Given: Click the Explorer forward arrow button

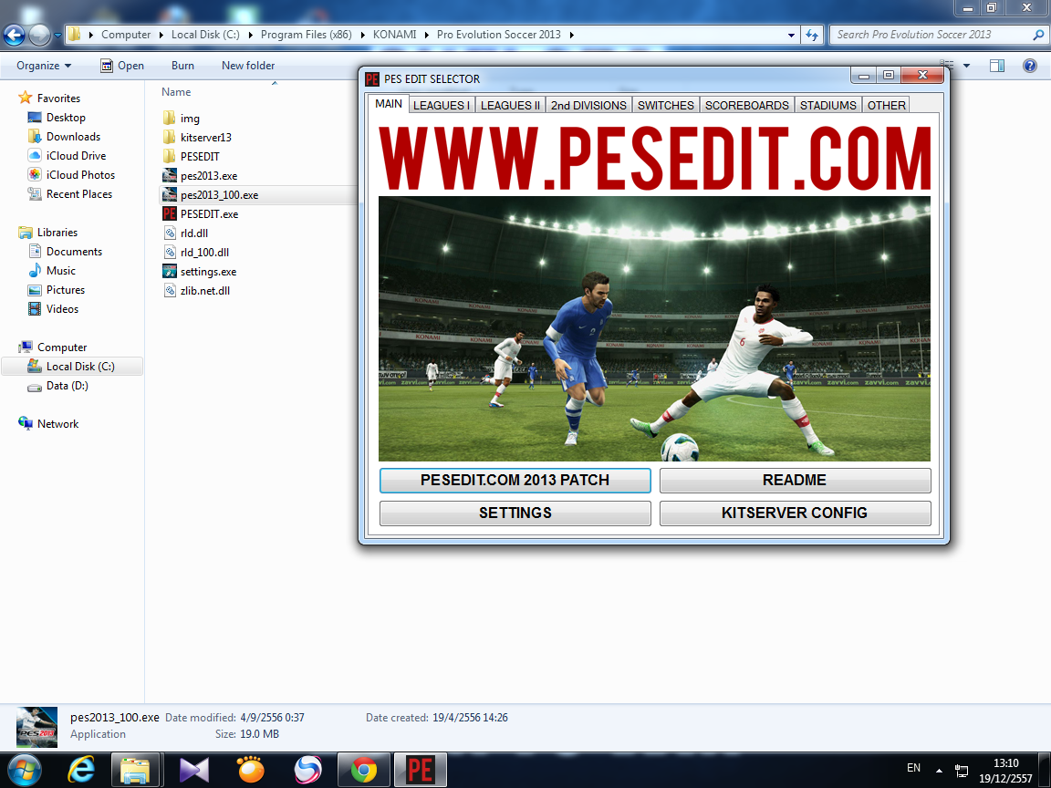Looking at the screenshot, I should 39,35.
